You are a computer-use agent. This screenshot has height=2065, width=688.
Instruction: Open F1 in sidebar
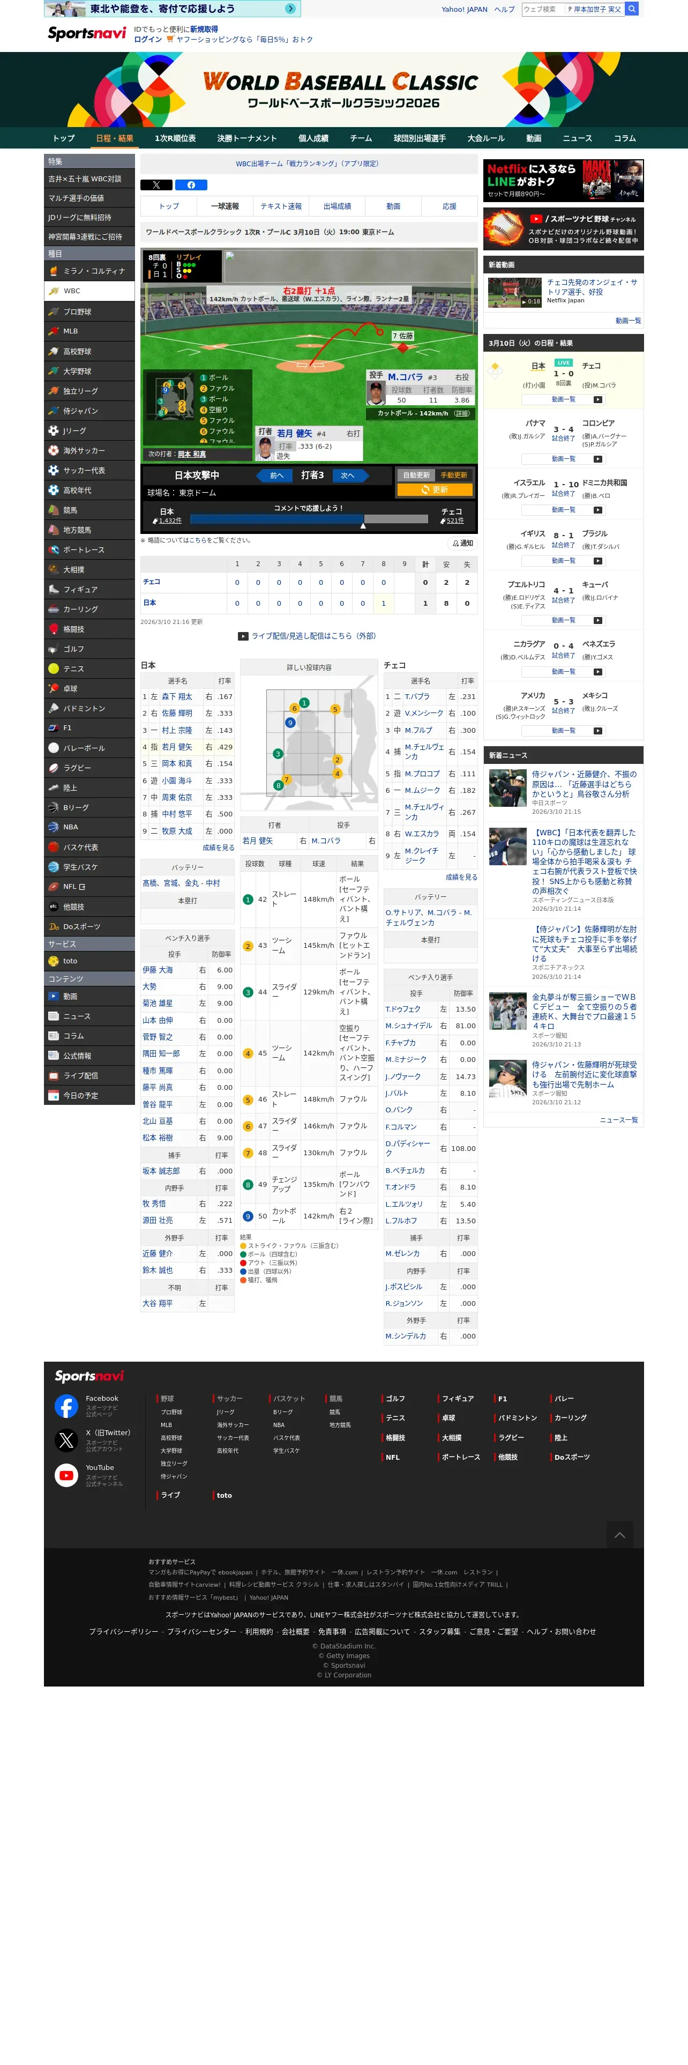coord(89,728)
